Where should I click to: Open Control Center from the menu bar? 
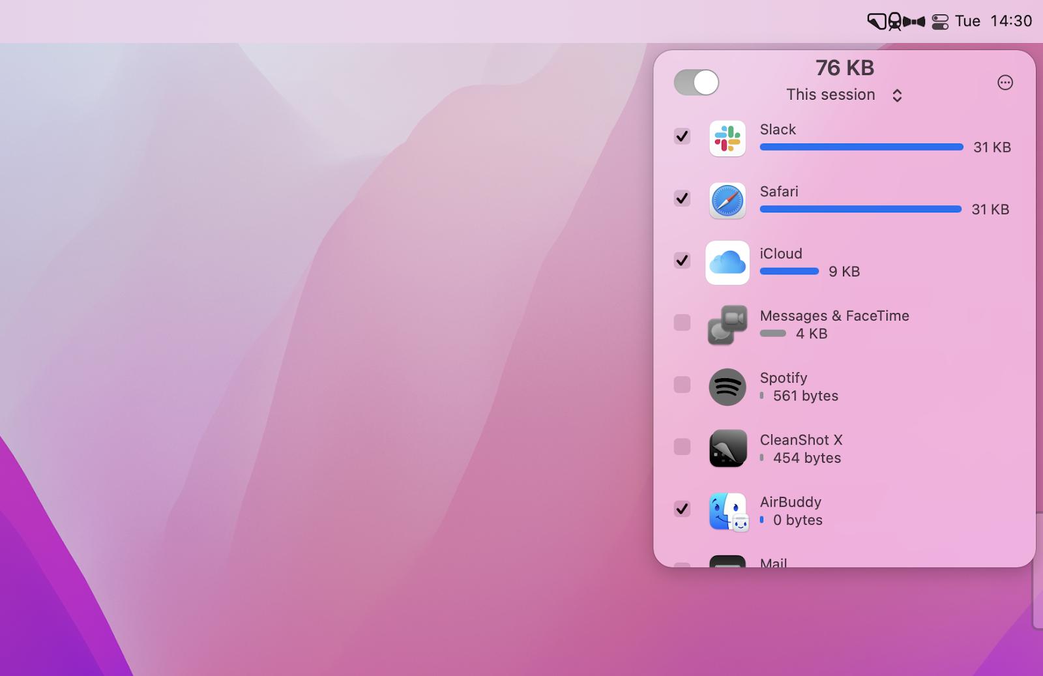(940, 22)
